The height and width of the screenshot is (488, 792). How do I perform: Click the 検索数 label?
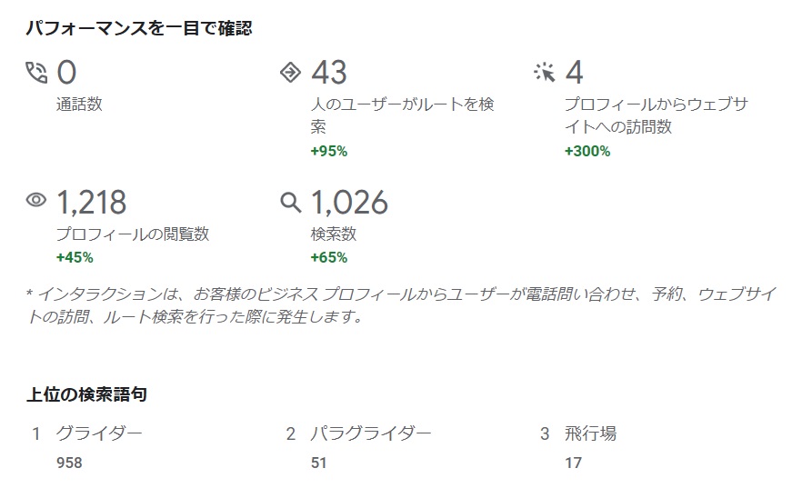(333, 234)
